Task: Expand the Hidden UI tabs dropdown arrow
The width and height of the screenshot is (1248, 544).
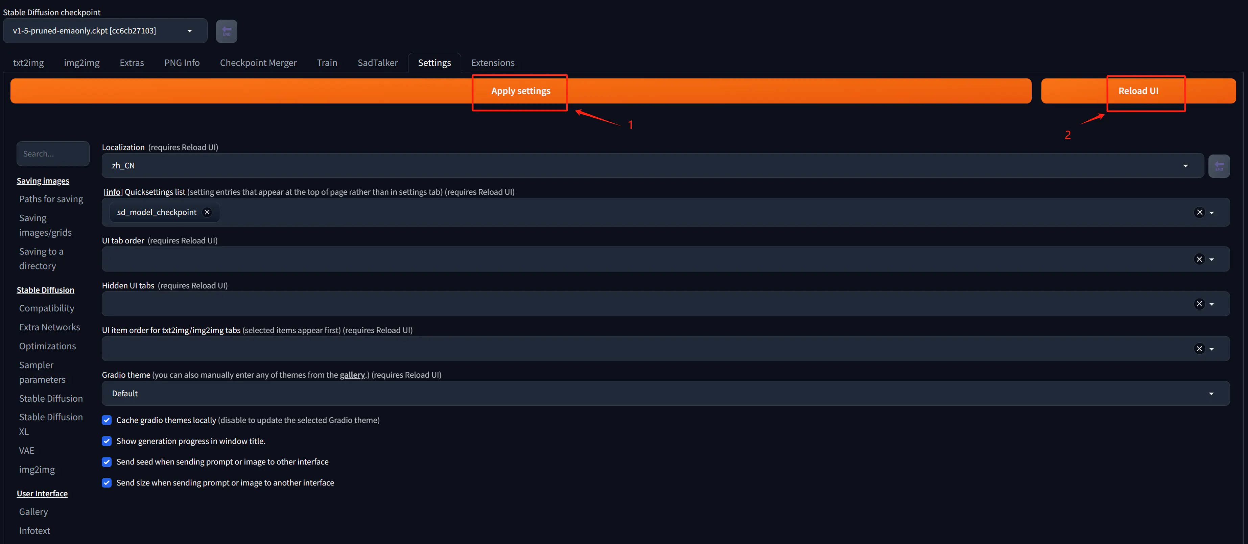Action: click(1211, 304)
